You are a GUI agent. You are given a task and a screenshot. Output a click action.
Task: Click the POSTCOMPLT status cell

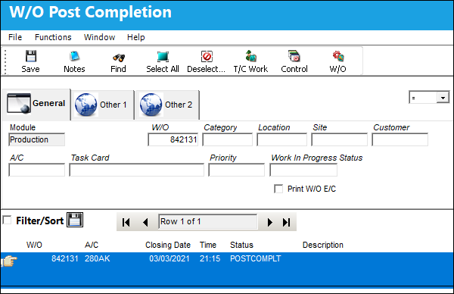[x=256, y=258]
